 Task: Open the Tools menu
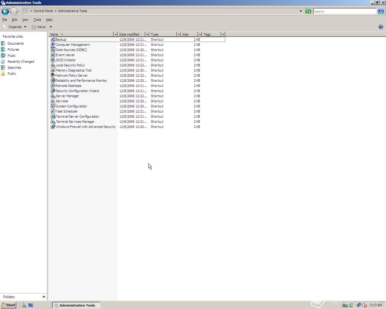[x=37, y=20]
